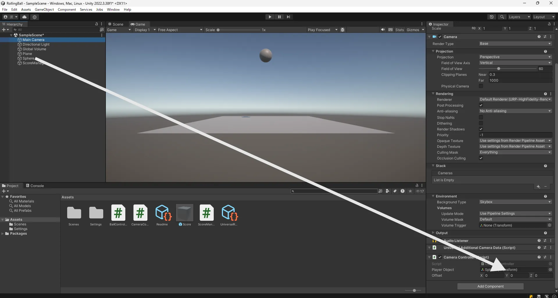Click the Play button in toolbar
The image size is (558, 298).
(x=270, y=17)
